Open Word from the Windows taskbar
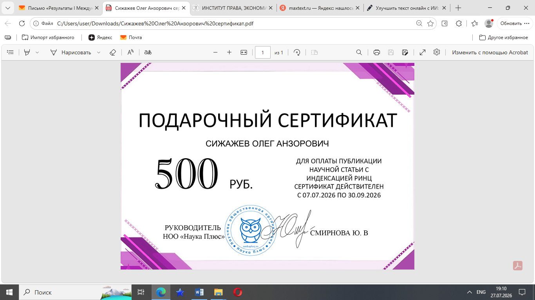 pyautogui.click(x=199, y=292)
